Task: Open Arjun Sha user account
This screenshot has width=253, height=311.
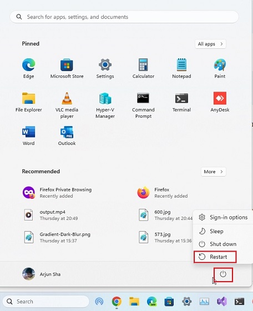Action: click(42, 274)
